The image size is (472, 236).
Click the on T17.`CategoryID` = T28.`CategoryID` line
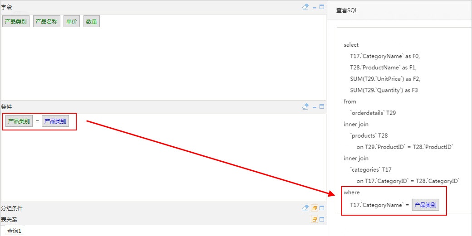(408, 181)
